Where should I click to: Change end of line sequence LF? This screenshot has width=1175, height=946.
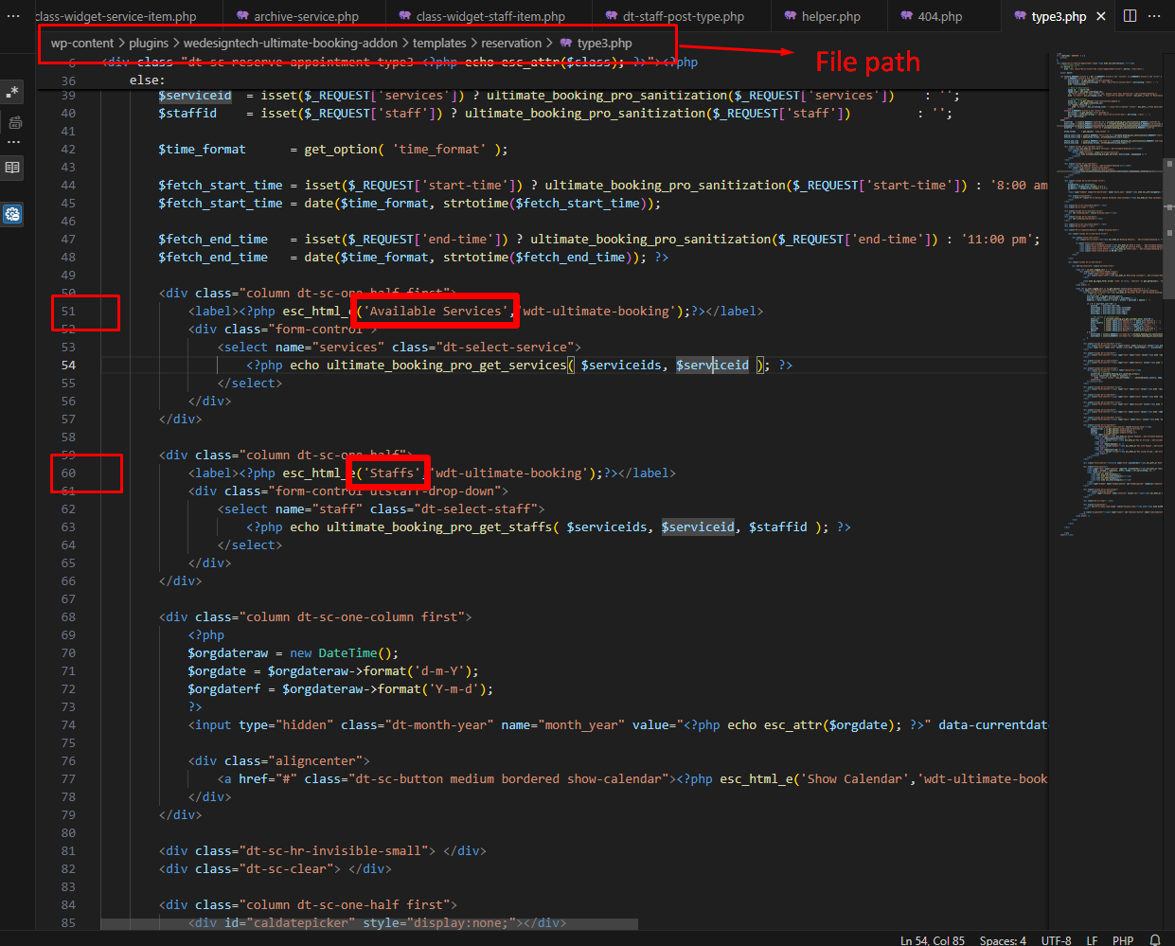[1092, 940]
